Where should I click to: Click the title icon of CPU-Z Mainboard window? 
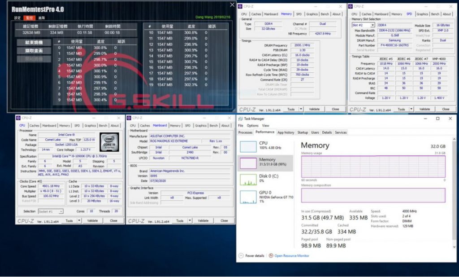(x=129, y=118)
